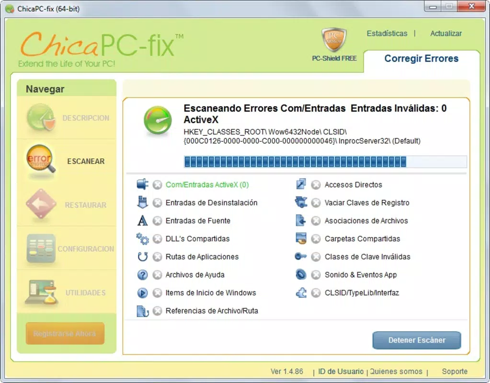Click the DLL's Compartidas gears icon
Image resolution: width=490 pixels, height=383 pixels.
pyautogui.click(x=143, y=239)
